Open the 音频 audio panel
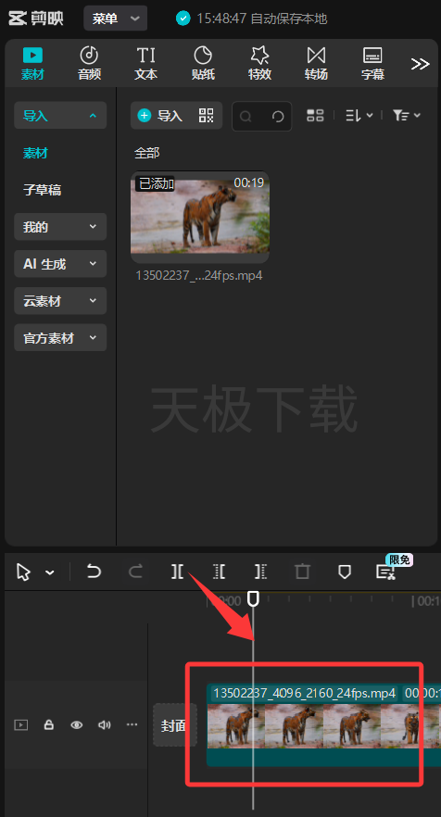 coord(89,63)
